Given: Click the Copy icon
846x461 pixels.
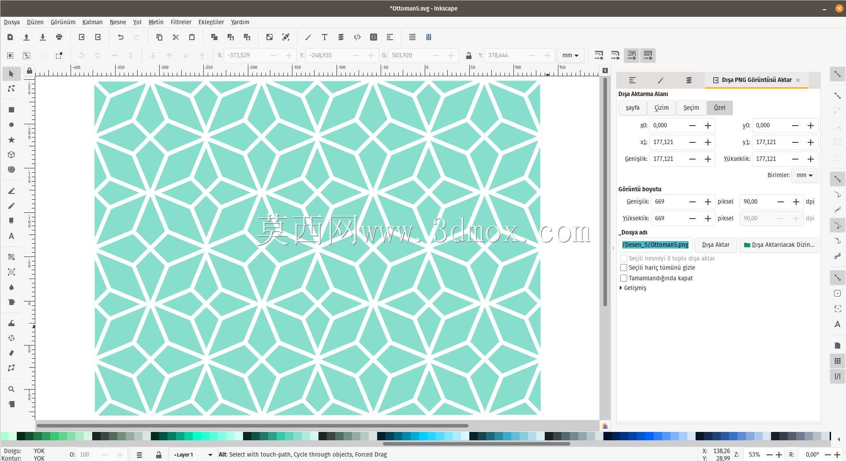Looking at the screenshot, I should click(x=159, y=37).
